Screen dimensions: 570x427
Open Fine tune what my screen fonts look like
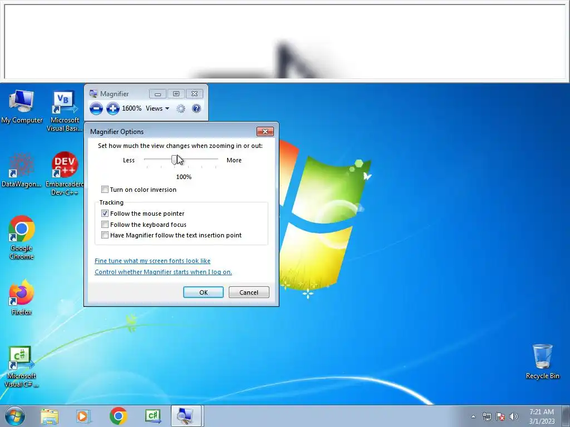[153, 261]
